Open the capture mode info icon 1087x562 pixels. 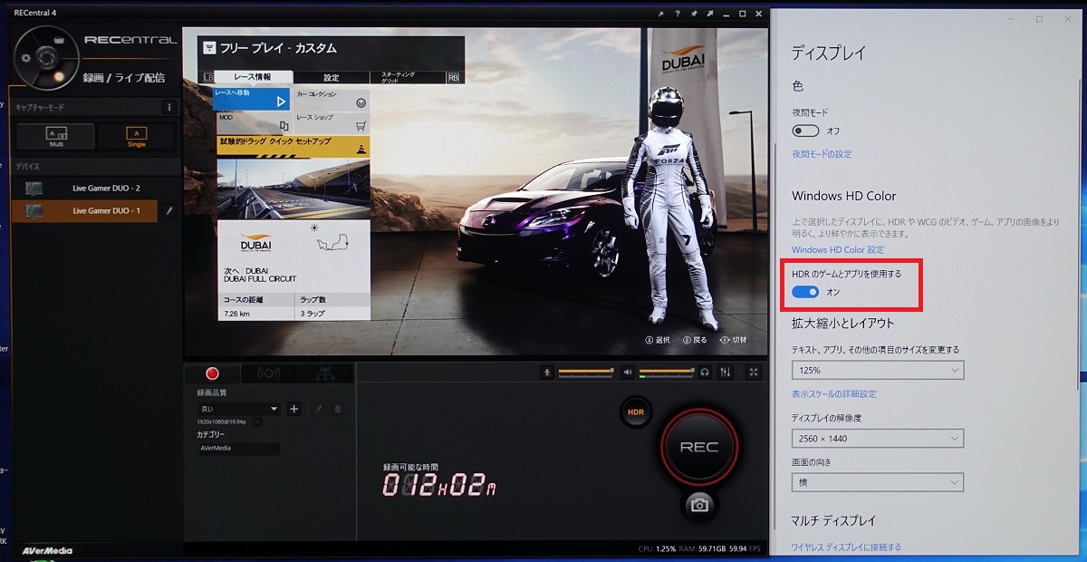pyautogui.click(x=168, y=107)
